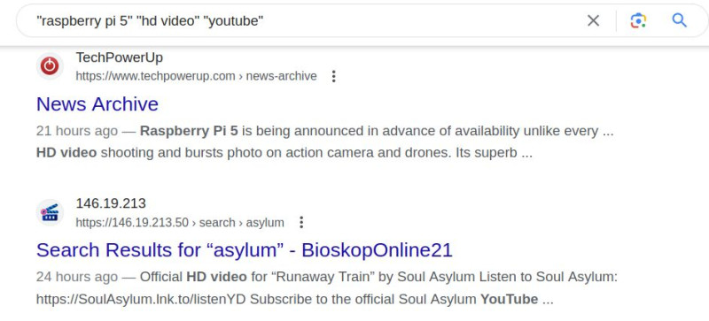Click the TechPowerUp site favicon
Image resolution: width=709 pixels, height=321 pixels.
(50, 66)
